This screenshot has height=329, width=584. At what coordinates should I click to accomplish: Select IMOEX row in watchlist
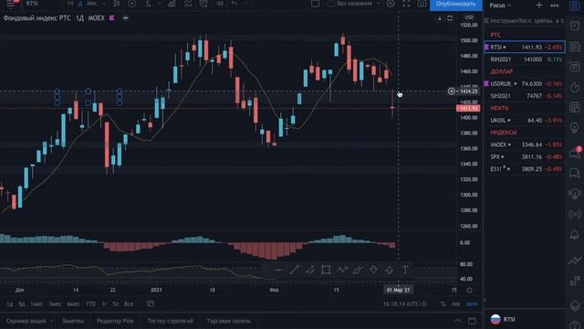[x=525, y=144]
